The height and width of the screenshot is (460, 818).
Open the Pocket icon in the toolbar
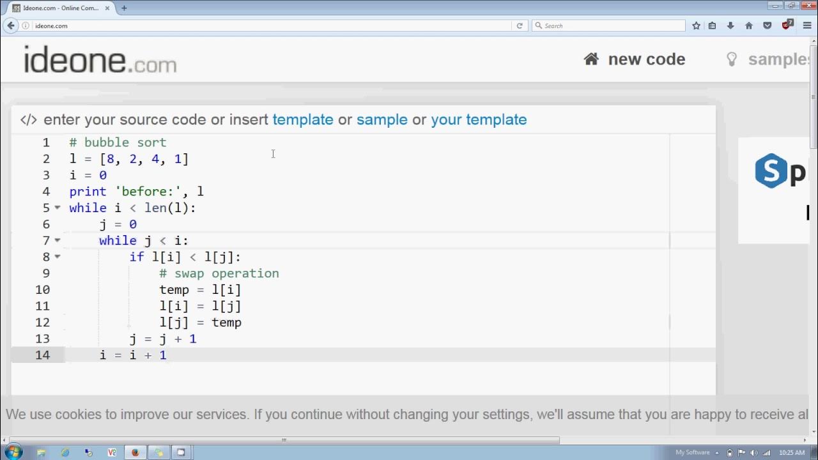pyautogui.click(x=768, y=26)
